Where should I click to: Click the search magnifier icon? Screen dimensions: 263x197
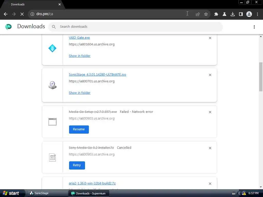pyautogui.click(x=54, y=27)
